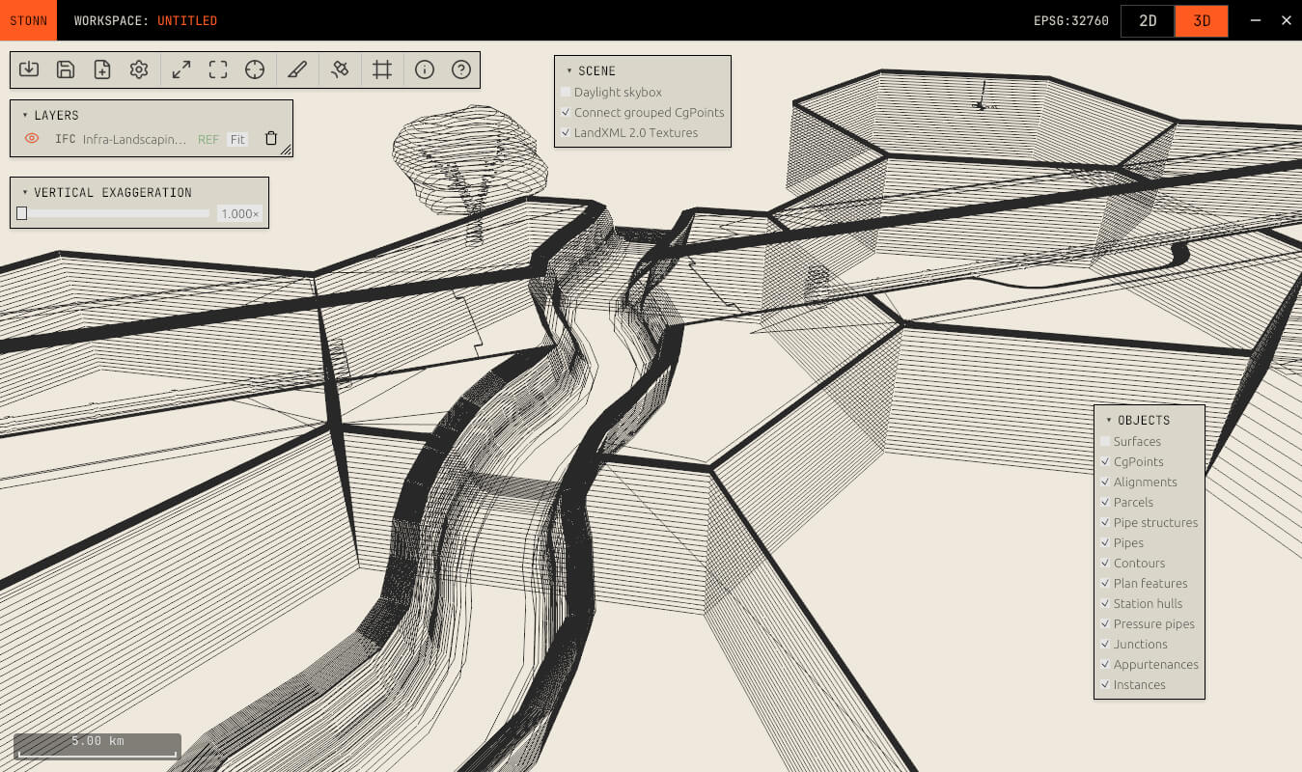Click the 1.000× exaggeration value field
The width and height of the screenshot is (1302, 772).
click(239, 213)
